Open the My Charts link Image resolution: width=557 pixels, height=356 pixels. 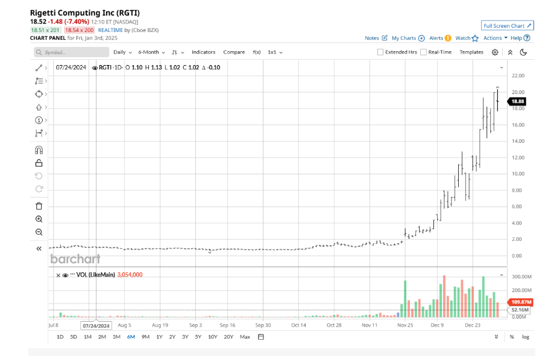click(404, 38)
